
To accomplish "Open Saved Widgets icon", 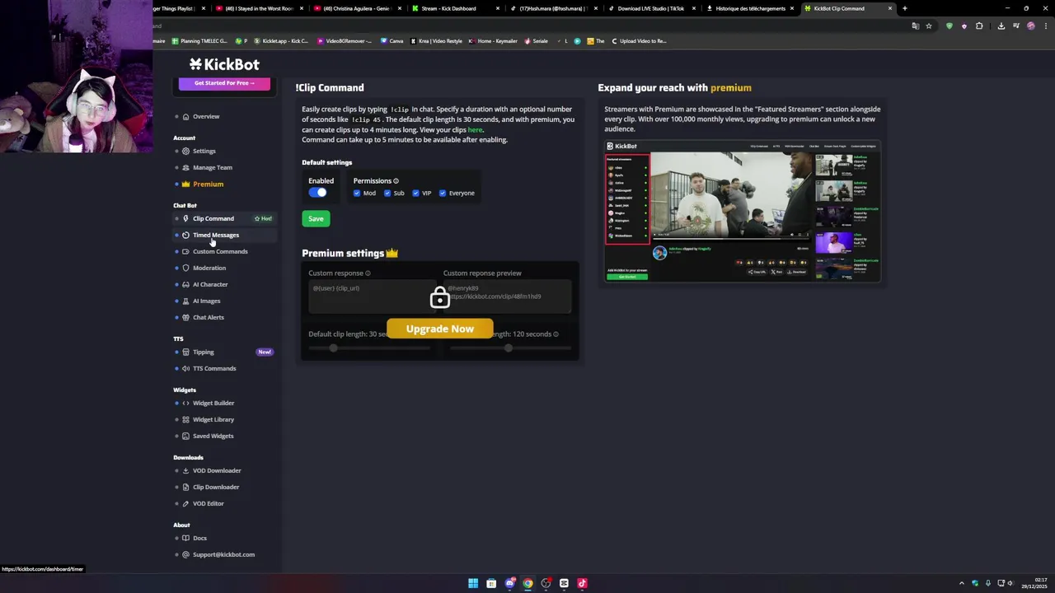I will 185,436.
